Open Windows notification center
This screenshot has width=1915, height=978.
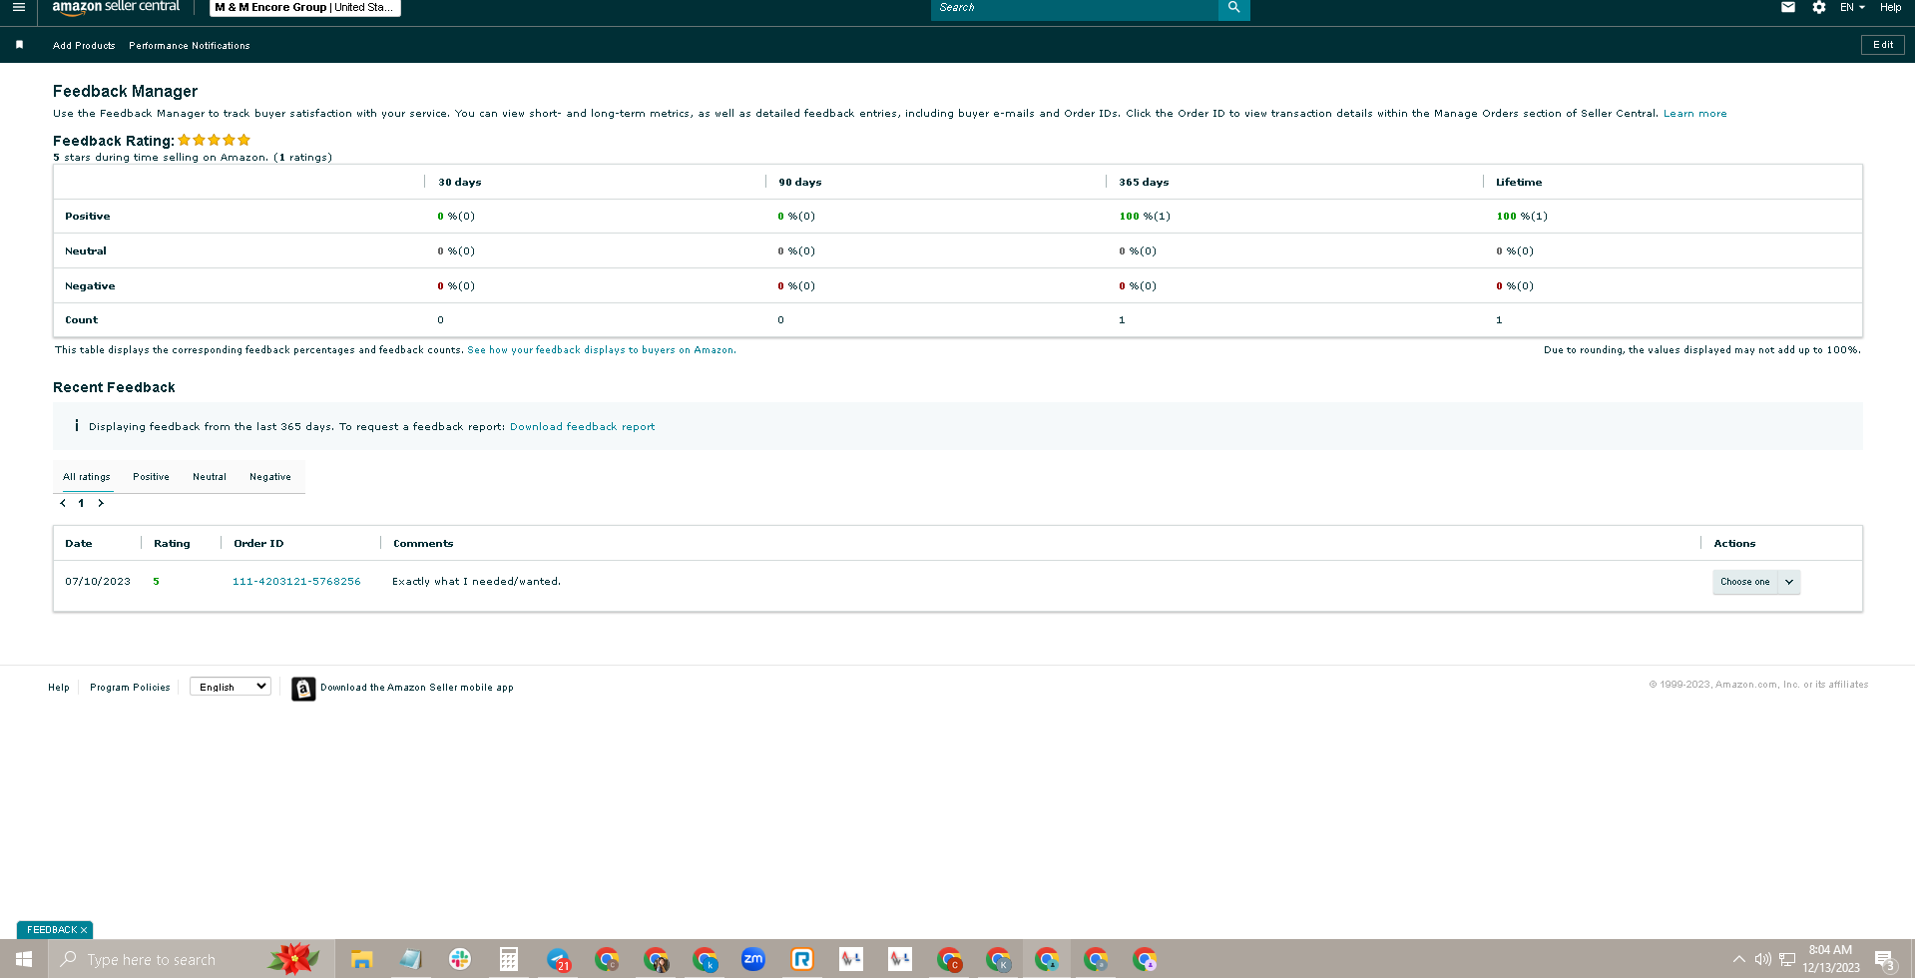pos(1885,960)
